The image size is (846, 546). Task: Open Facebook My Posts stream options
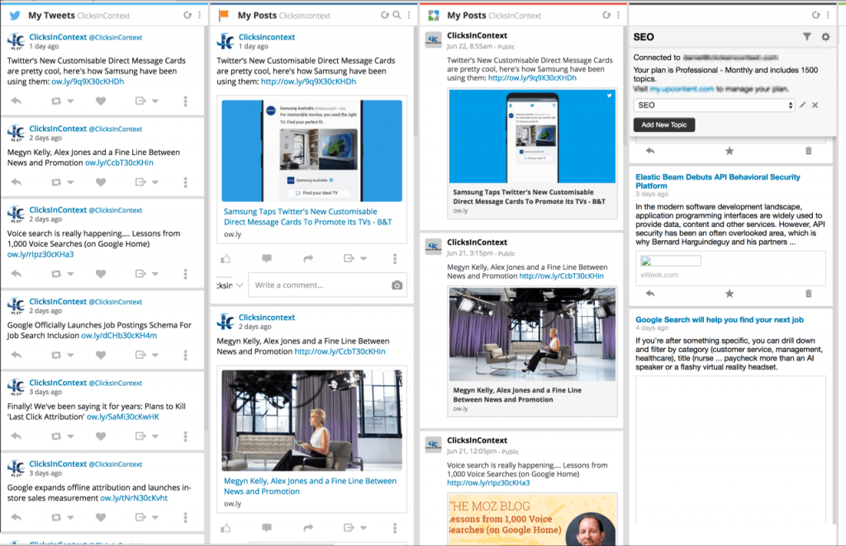409,15
